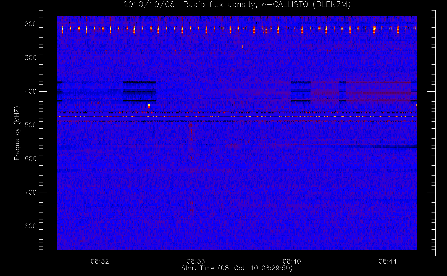Click the 08:44 time tick label

pos(388,261)
